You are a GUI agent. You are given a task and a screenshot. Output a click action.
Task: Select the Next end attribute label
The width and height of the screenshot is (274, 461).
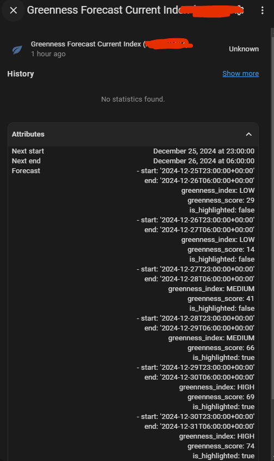[26, 161]
